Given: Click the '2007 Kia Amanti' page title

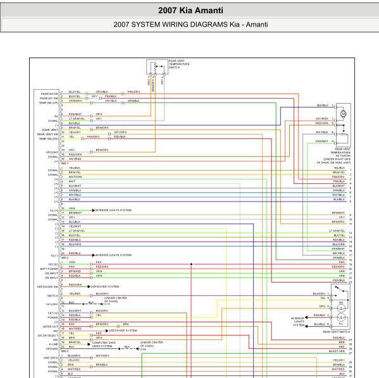Looking at the screenshot, I should tap(190, 10).
